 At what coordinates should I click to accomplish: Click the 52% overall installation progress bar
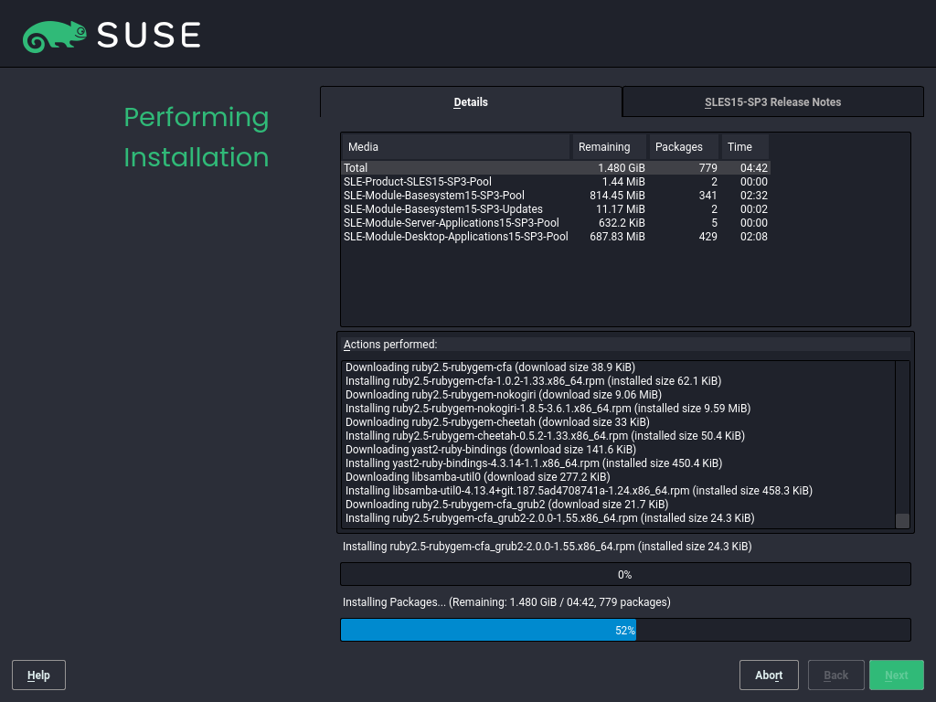pyautogui.click(x=625, y=631)
